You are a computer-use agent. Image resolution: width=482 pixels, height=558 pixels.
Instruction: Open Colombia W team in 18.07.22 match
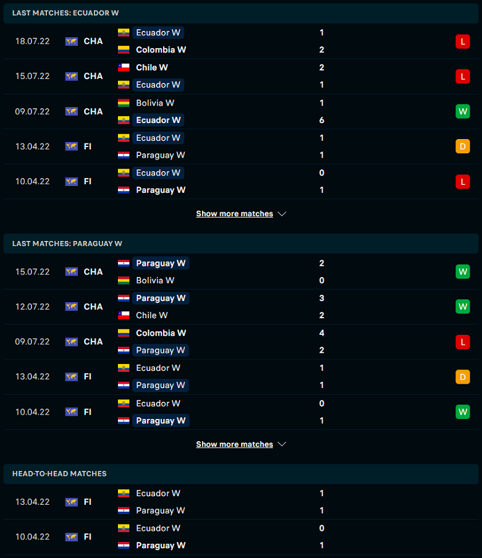tap(161, 50)
